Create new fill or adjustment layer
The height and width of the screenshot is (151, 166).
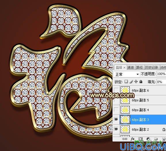[148, 139]
